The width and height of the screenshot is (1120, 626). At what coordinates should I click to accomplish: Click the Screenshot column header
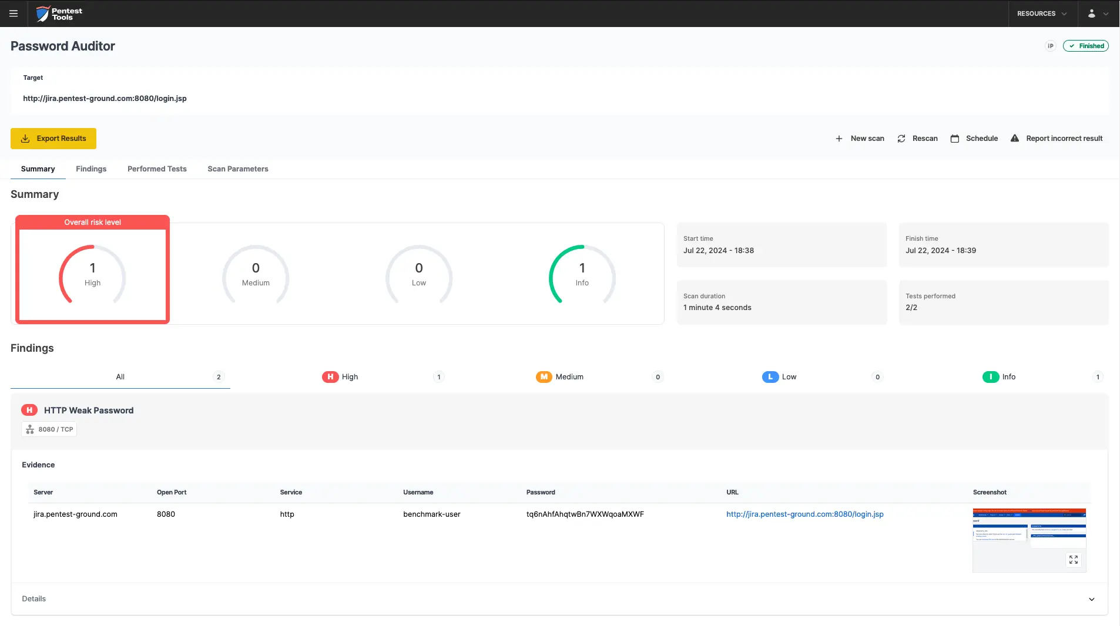pos(990,493)
